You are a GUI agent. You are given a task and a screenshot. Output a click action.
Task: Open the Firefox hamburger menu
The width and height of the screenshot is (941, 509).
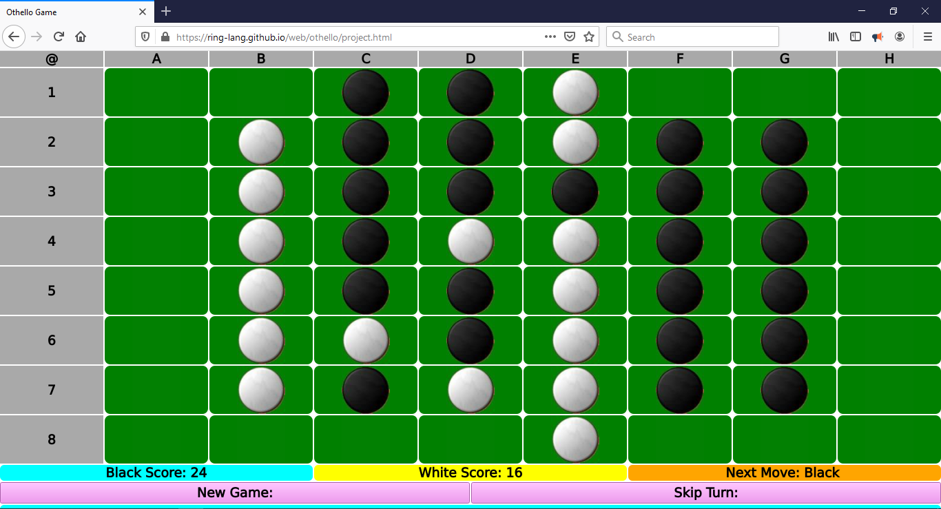pos(926,37)
